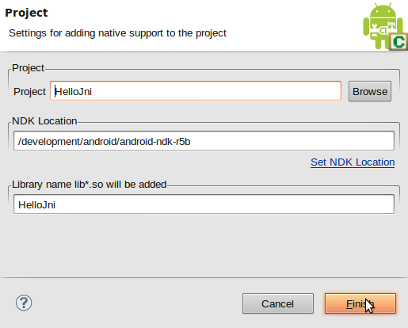The width and height of the screenshot is (408, 328).
Task: Click the Android robot wizard icon
Action: [385, 26]
